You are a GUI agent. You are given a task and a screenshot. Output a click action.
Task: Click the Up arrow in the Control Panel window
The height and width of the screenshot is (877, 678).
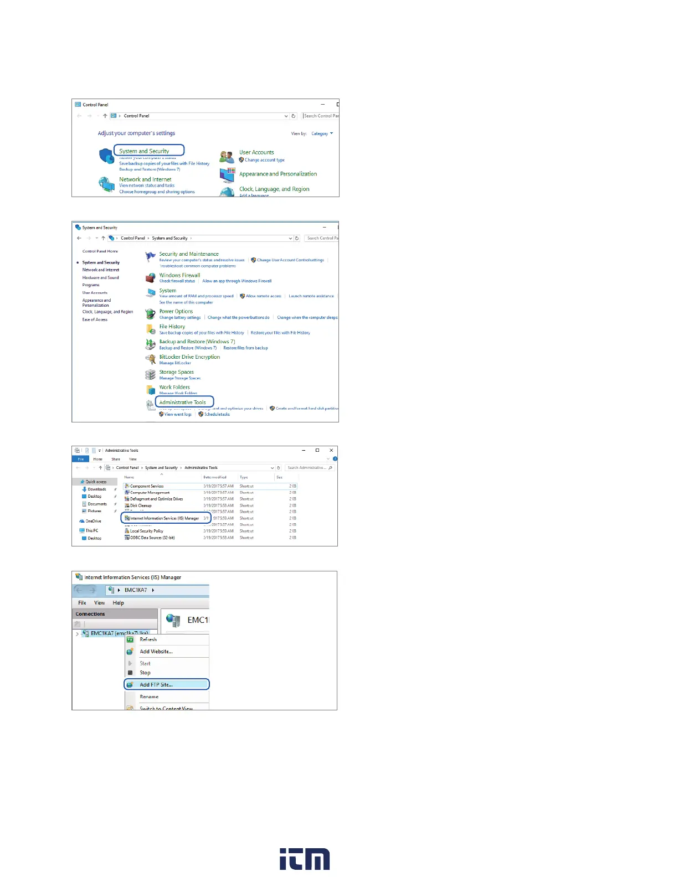[105, 116]
